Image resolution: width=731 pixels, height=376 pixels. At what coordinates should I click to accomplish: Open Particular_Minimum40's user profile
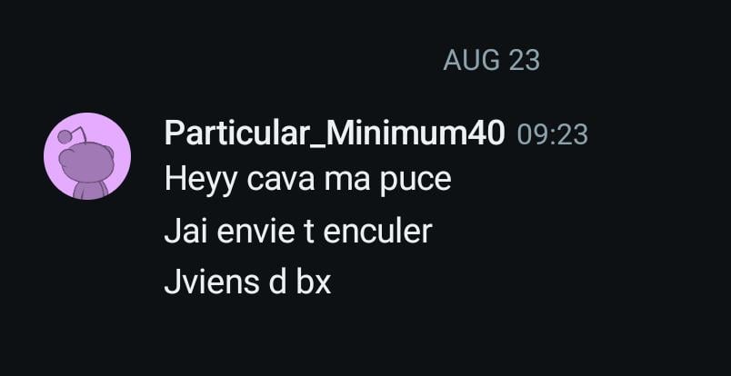point(335,134)
